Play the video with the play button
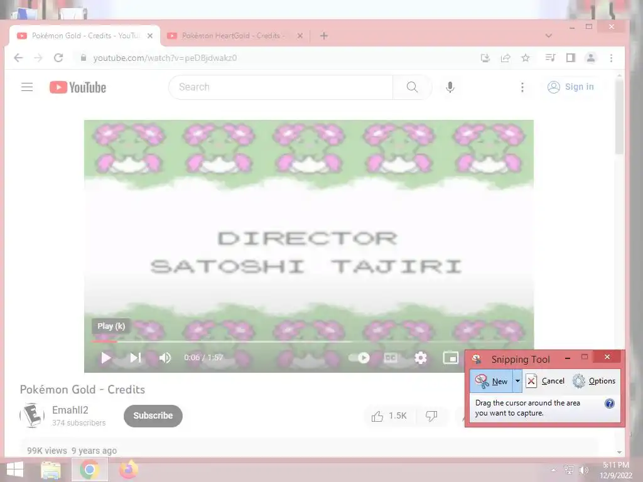This screenshot has height=482, width=643. coord(105,358)
